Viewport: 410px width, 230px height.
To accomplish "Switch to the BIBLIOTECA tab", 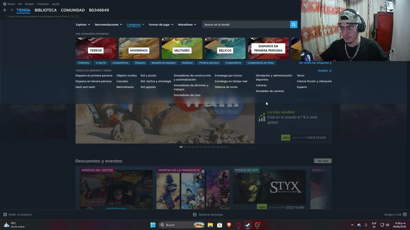I will [x=45, y=10].
